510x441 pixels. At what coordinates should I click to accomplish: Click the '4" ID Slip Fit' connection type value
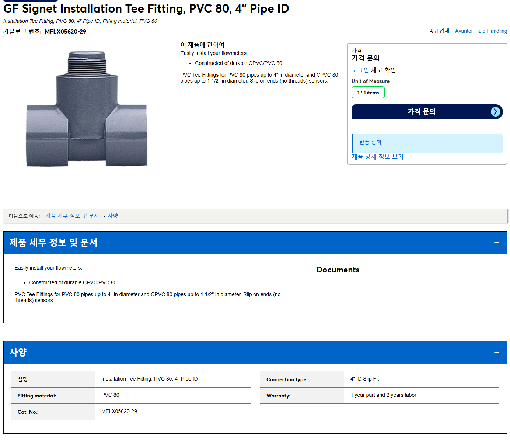[x=364, y=379]
